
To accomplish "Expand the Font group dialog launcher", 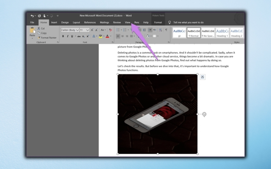I will click(x=112, y=42).
